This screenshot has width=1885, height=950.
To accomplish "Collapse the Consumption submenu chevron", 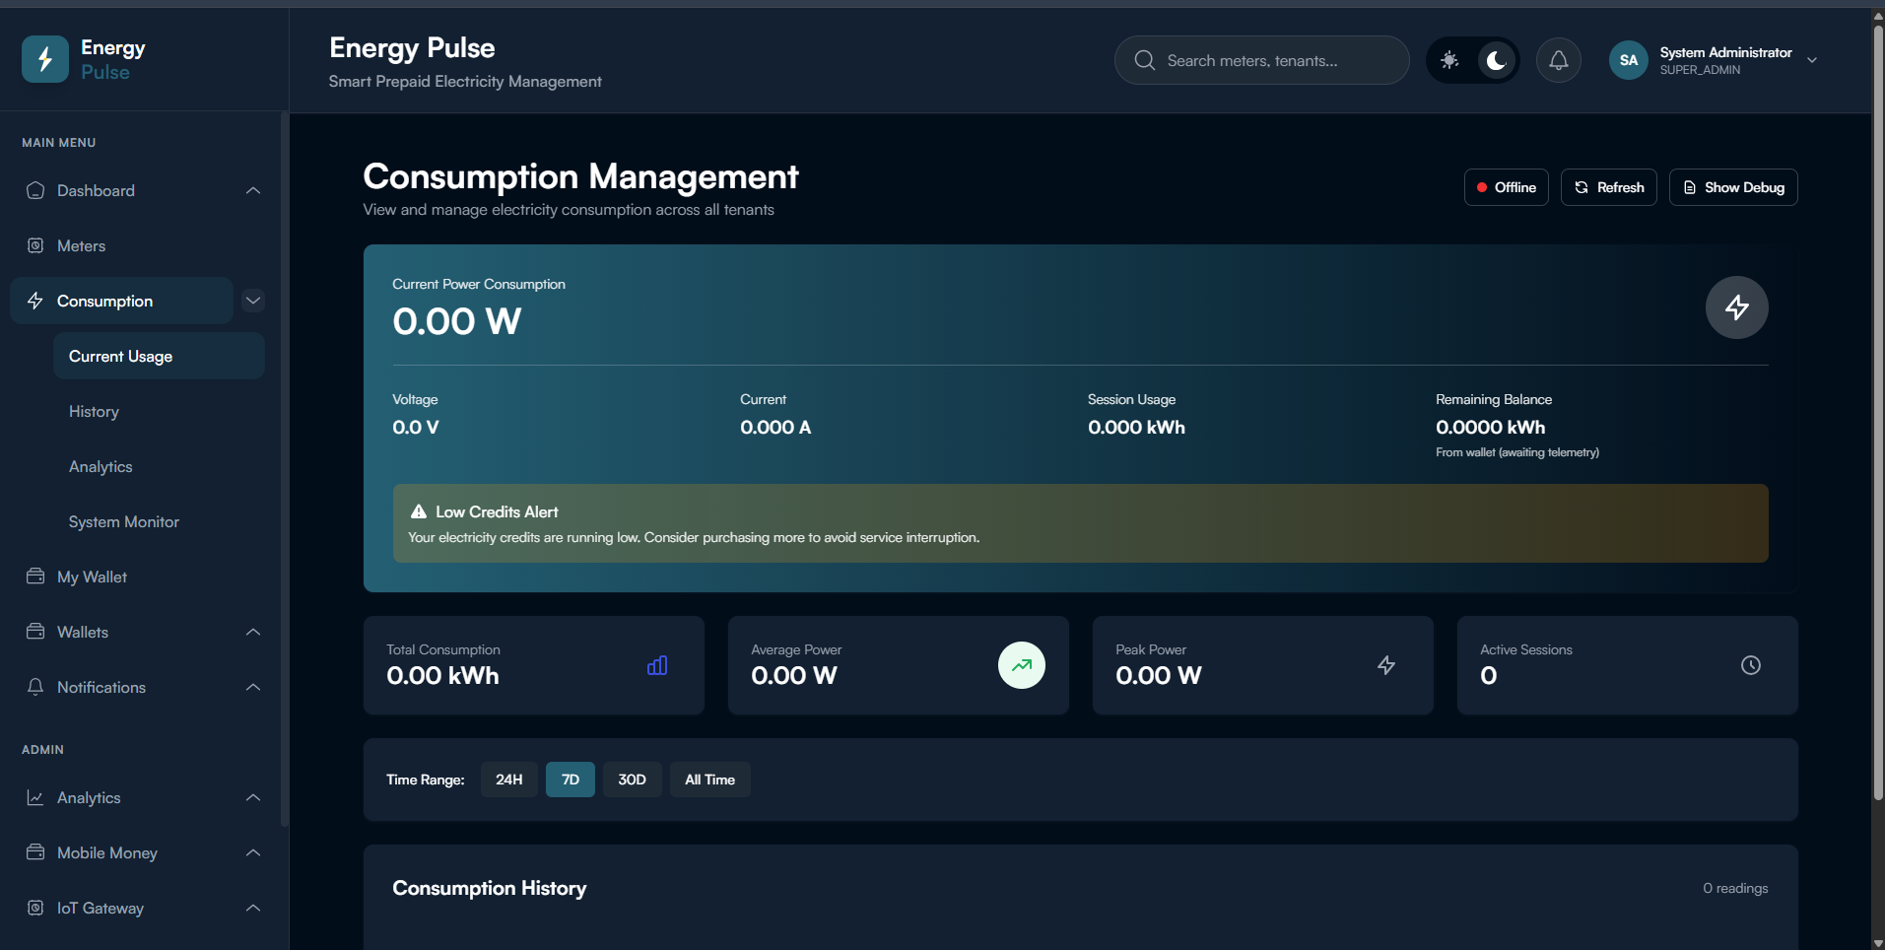I will (253, 301).
